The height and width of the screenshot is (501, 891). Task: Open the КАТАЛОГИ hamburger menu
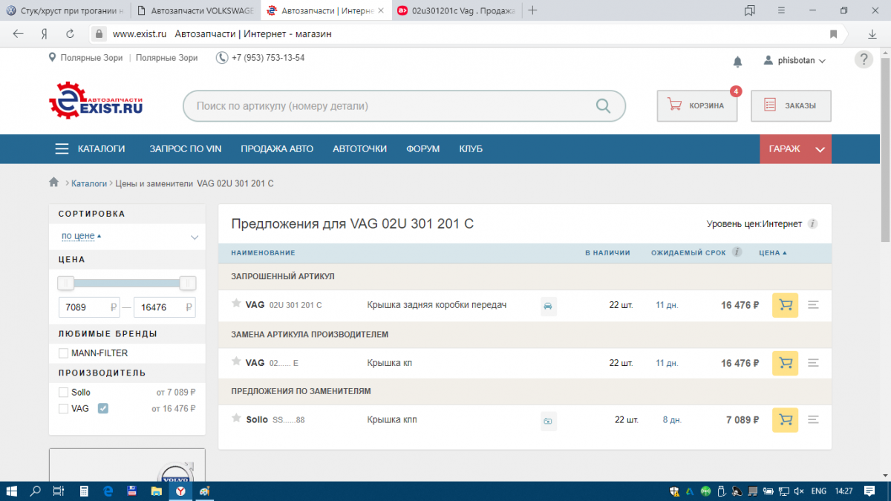pyautogui.click(x=62, y=149)
